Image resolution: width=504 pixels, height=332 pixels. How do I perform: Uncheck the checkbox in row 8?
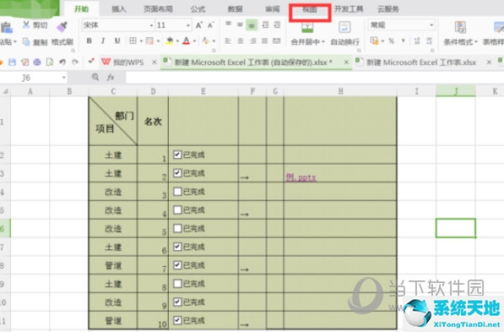(177, 265)
